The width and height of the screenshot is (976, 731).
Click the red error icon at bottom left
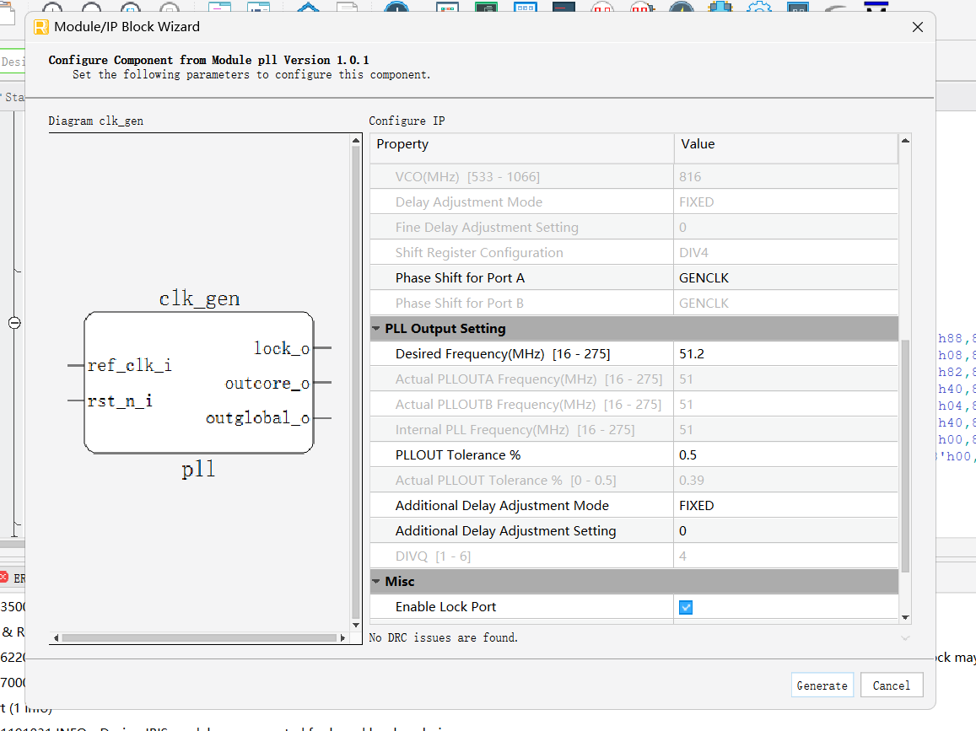coord(4,578)
